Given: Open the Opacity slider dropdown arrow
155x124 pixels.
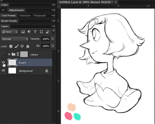Looking at the screenshot, I should [53, 39].
